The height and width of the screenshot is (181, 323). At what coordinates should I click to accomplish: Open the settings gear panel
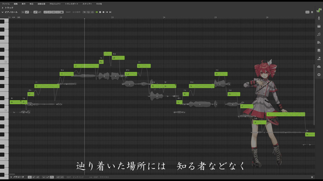click(x=319, y=75)
